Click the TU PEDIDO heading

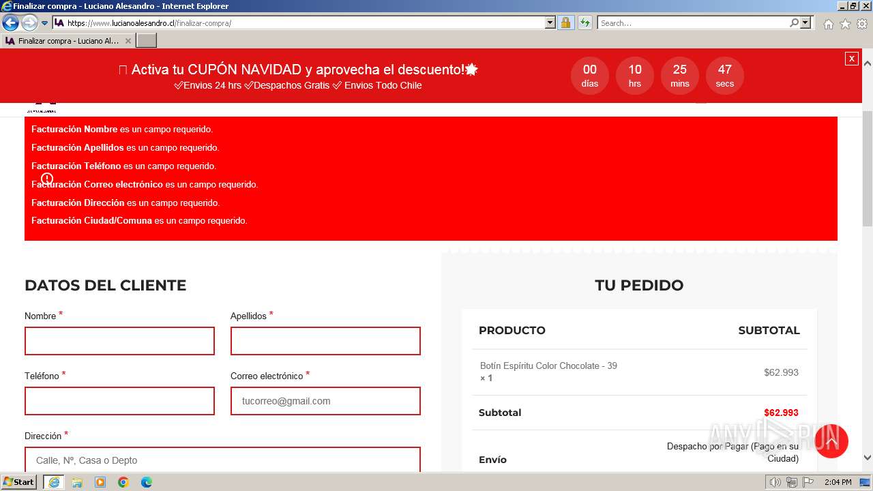639,285
